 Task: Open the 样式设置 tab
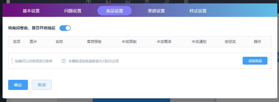(198, 11)
